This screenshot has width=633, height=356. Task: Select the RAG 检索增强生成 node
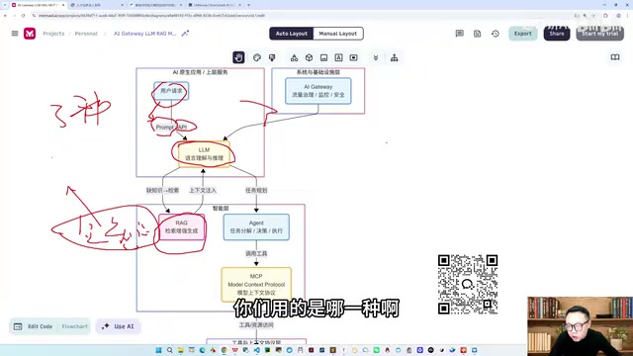pos(181,226)
